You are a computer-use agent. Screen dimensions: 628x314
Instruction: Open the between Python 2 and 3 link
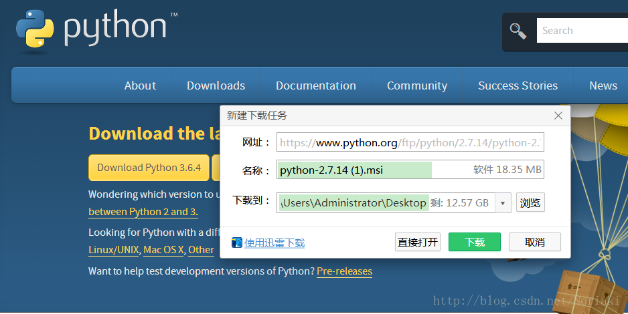143,212
